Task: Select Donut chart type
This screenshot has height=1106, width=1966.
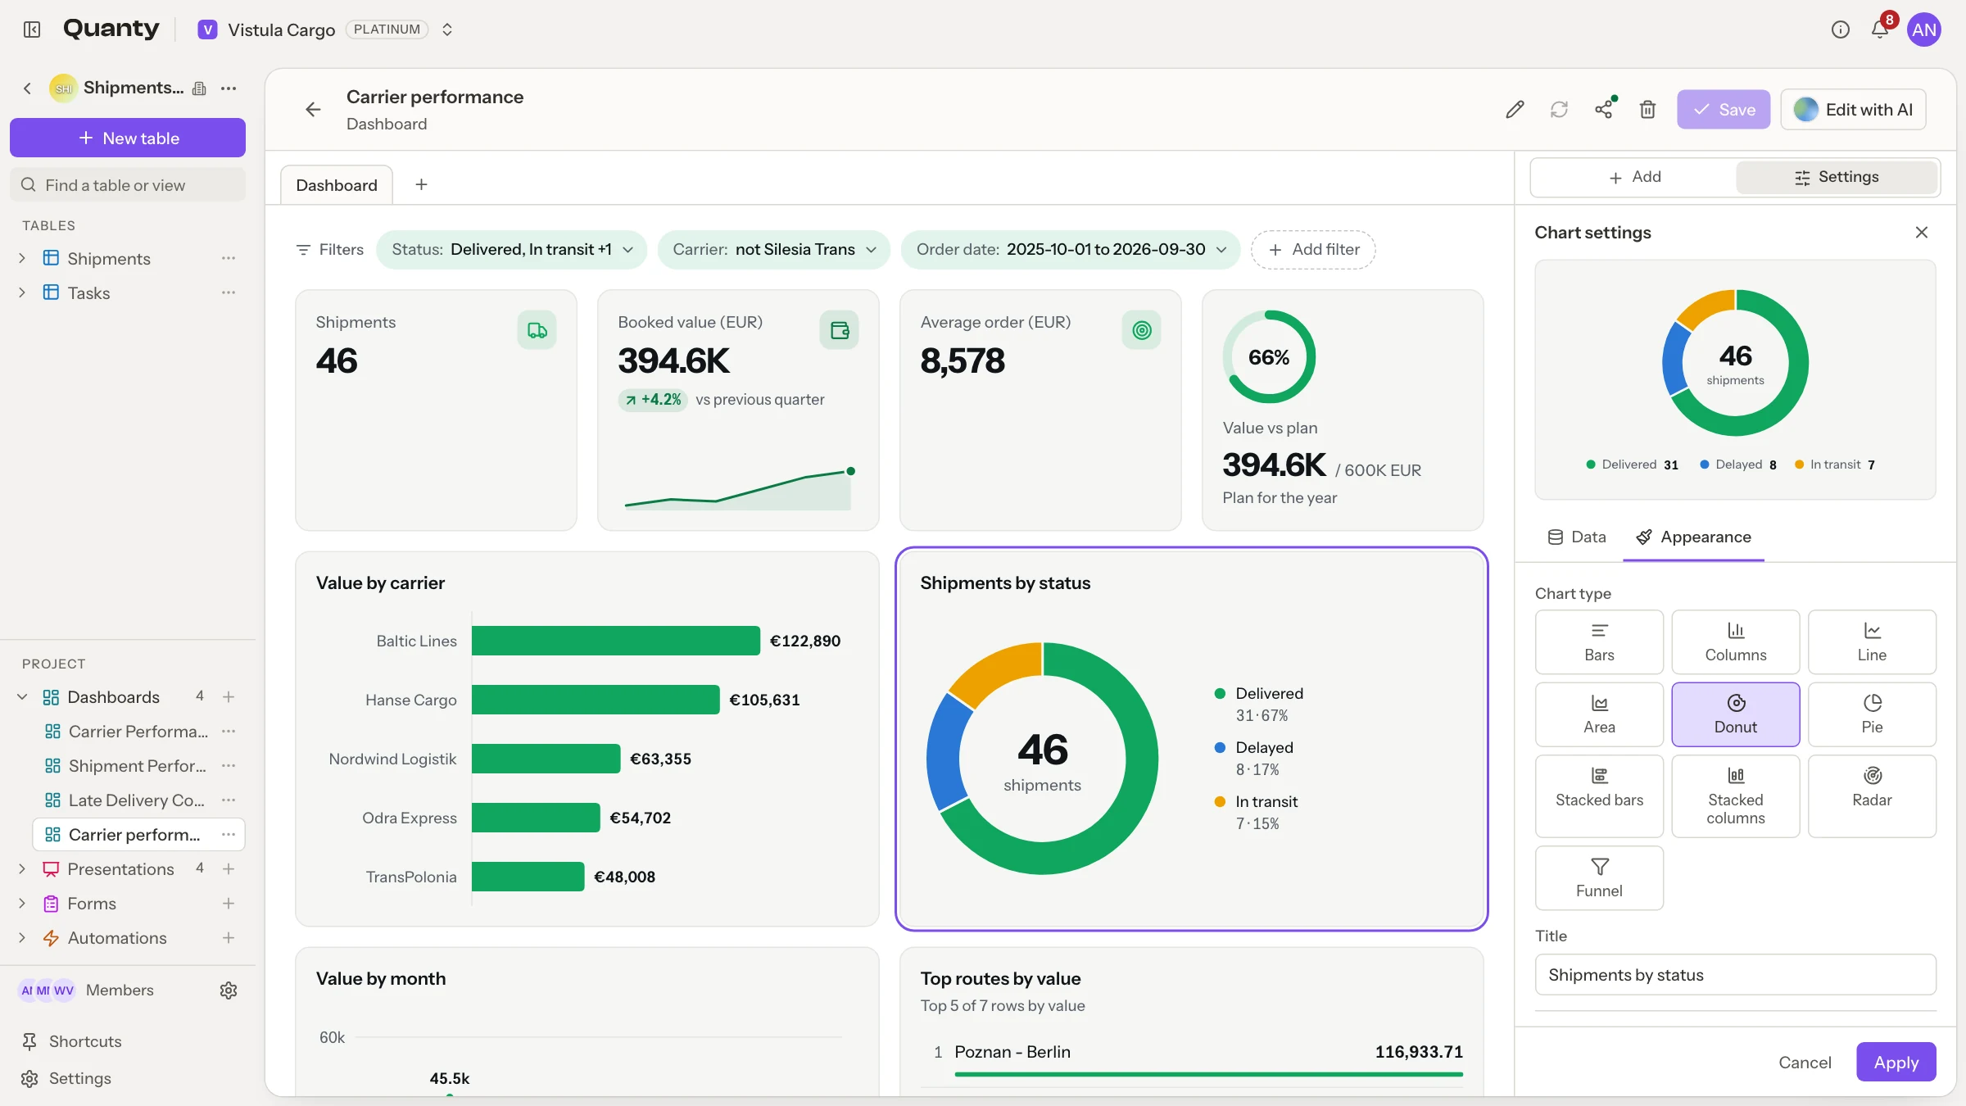Action: pyautogui.click(x=1735, y=714)
